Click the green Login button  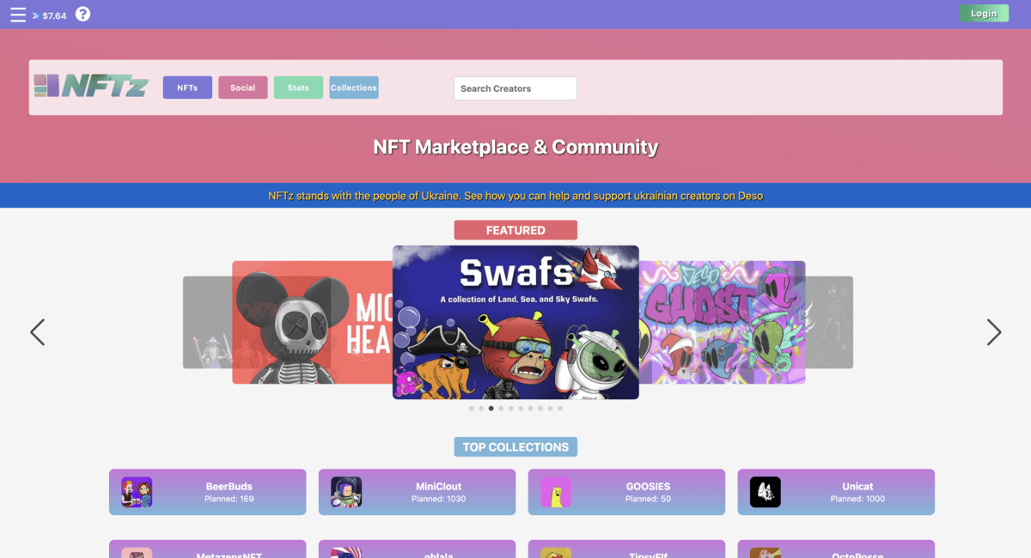pos(984,13)
